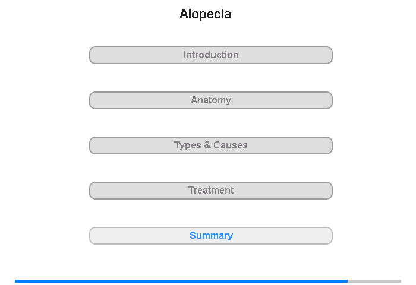Viewport: 416px width, 285px height.
Task: Click the word Causes in third button
Action: pyautogui.click(x=231, y=145)
